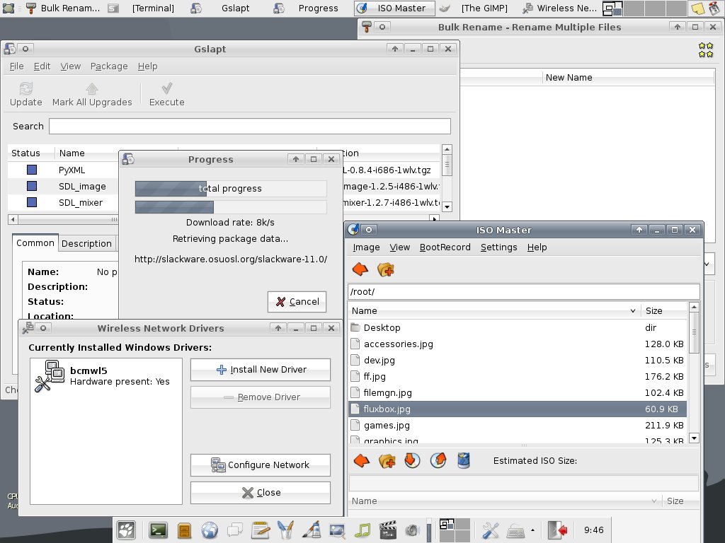Switch to Description tab in Gslapt
This screenshot has height=543, width=725.
pos(86,243)
